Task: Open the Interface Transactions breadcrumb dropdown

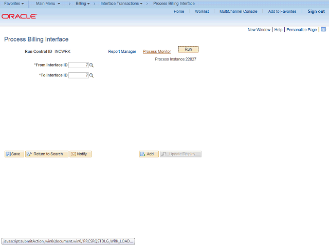Action: click(121, 4)
